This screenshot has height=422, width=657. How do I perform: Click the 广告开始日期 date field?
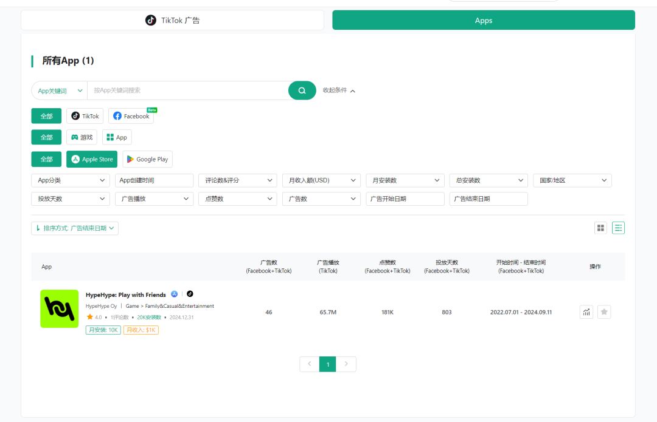click(x=405, y=199)
